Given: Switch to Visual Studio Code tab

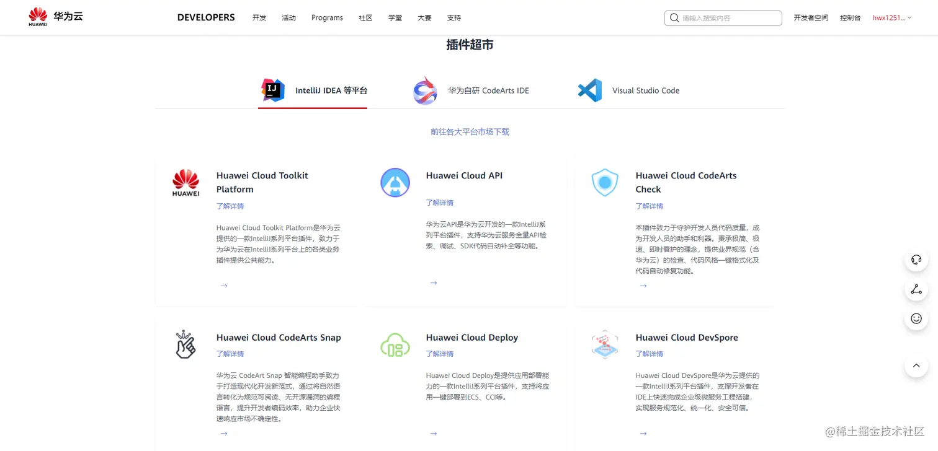Looking at the screenshot, I should tap(628, 90).
